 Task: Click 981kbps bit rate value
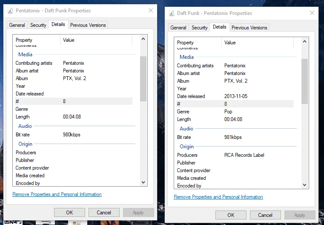(233, 137)
